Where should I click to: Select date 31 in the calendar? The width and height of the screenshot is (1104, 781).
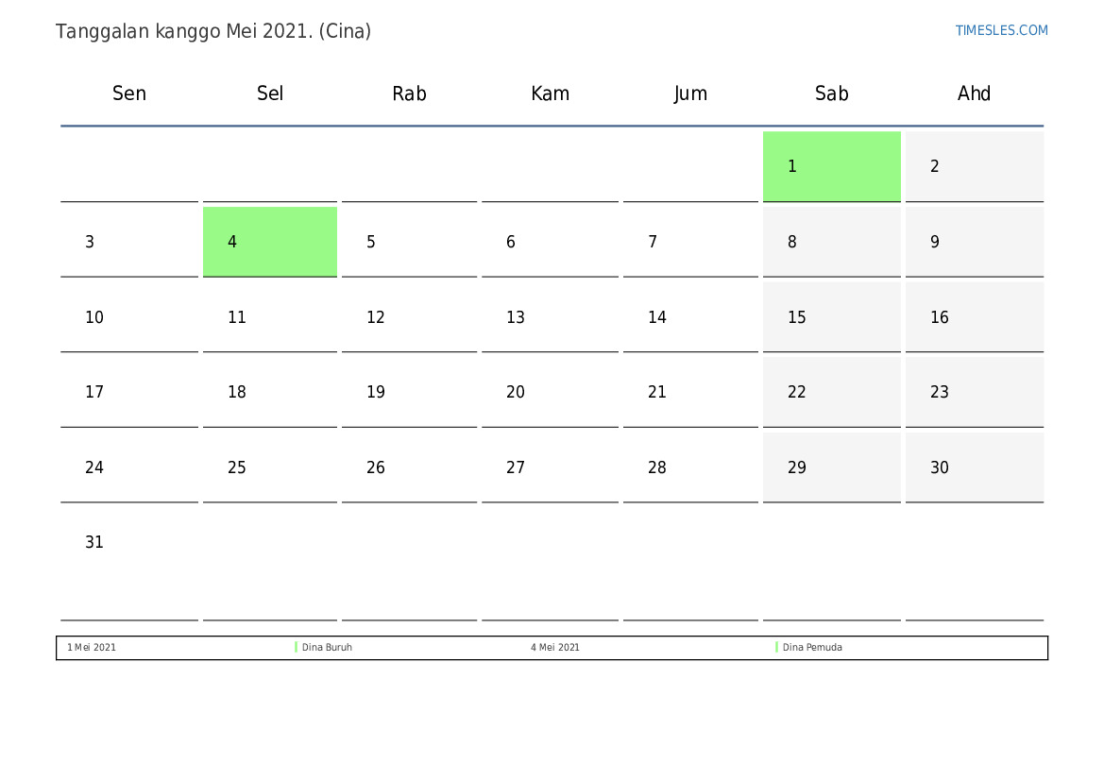pos(94,542)
